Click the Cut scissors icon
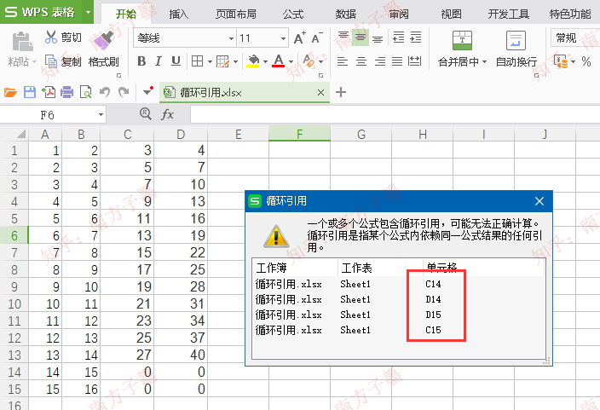The height and width of the screenshot is (410, 600). tap(51, 38)
